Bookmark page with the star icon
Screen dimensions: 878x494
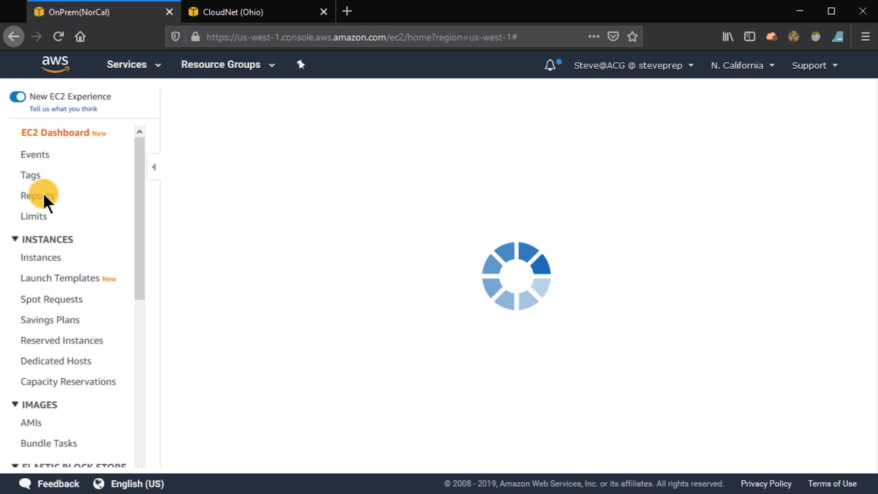[x=632, y=37]
